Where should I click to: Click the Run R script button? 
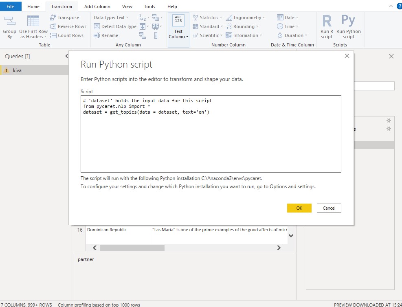[327, 27]
